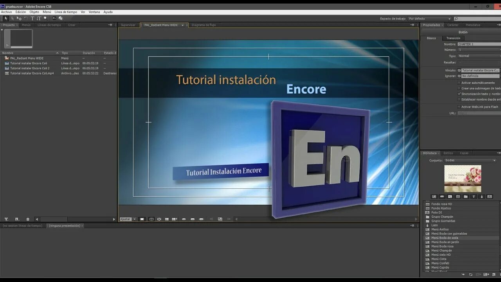Viewport: 501px width, 282px height.
Task: Click replace icon at Library panel bottom
Action: [471, 275]
